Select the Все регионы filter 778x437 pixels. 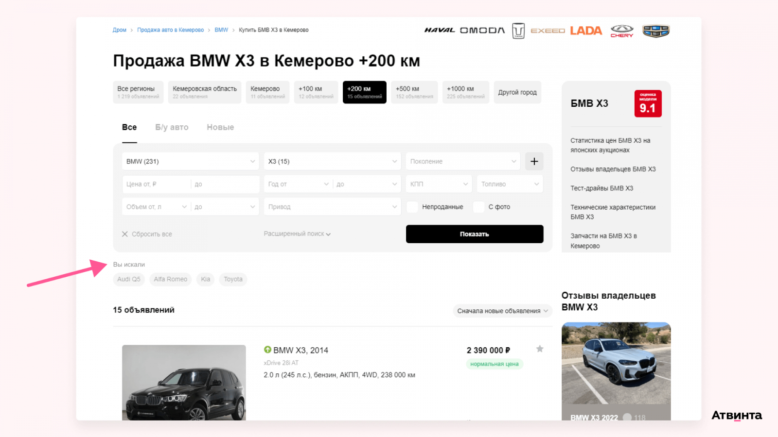(138, 92)
